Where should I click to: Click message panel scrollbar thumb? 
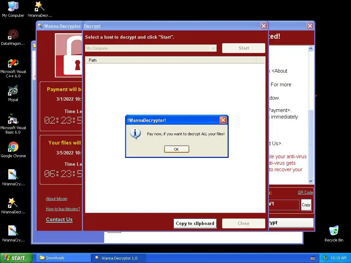coord(311,144)
